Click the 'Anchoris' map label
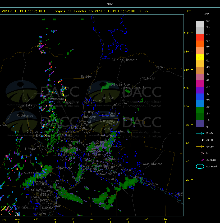This screenshot has height=223, width=220. (62, 180)
